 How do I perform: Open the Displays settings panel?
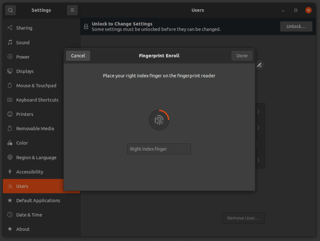(25, 71)
